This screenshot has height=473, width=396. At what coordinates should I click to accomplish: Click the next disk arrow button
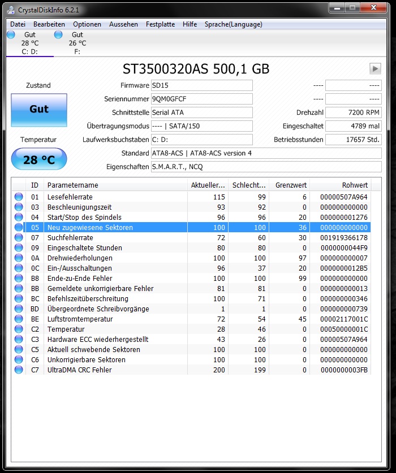(375, 68)
